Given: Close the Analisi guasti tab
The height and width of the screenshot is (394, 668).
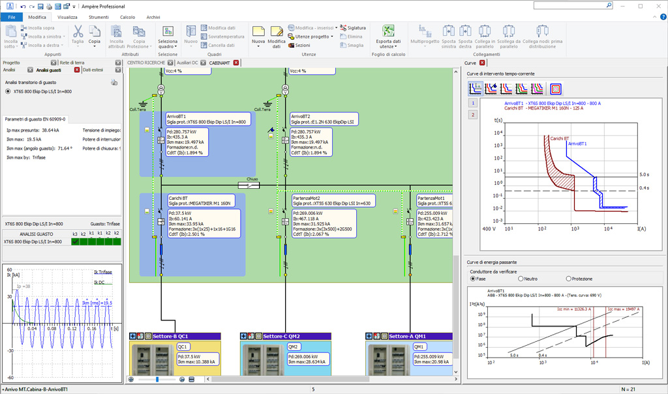Looking at the screenshot, I should pos(77,70).
